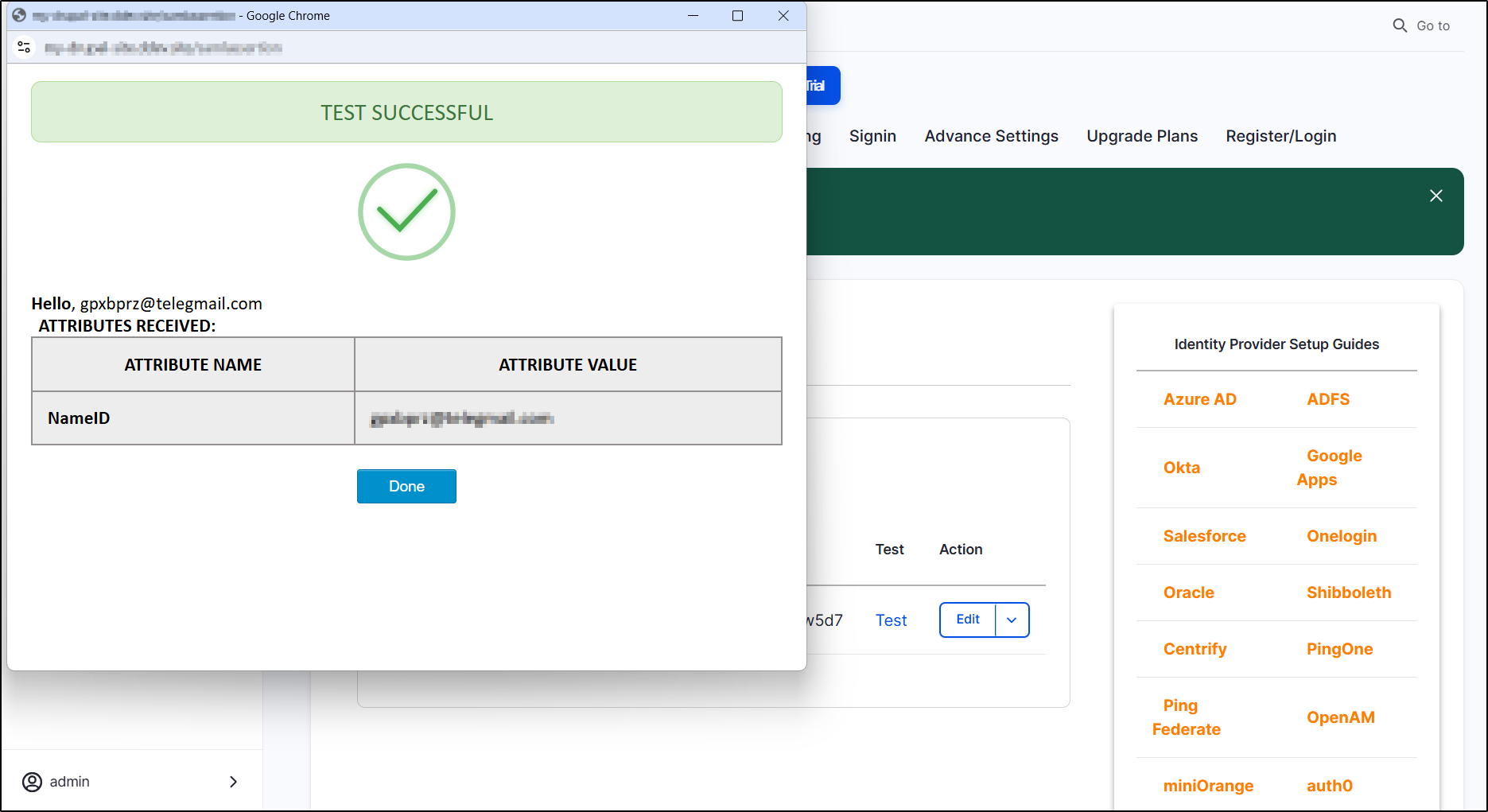1488x812 pixels.
Task: Click the Edit button in the Action column
Action: click(x=967, y=620)
